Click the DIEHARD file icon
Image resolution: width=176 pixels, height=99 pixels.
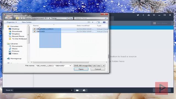(x=35, y=32)
